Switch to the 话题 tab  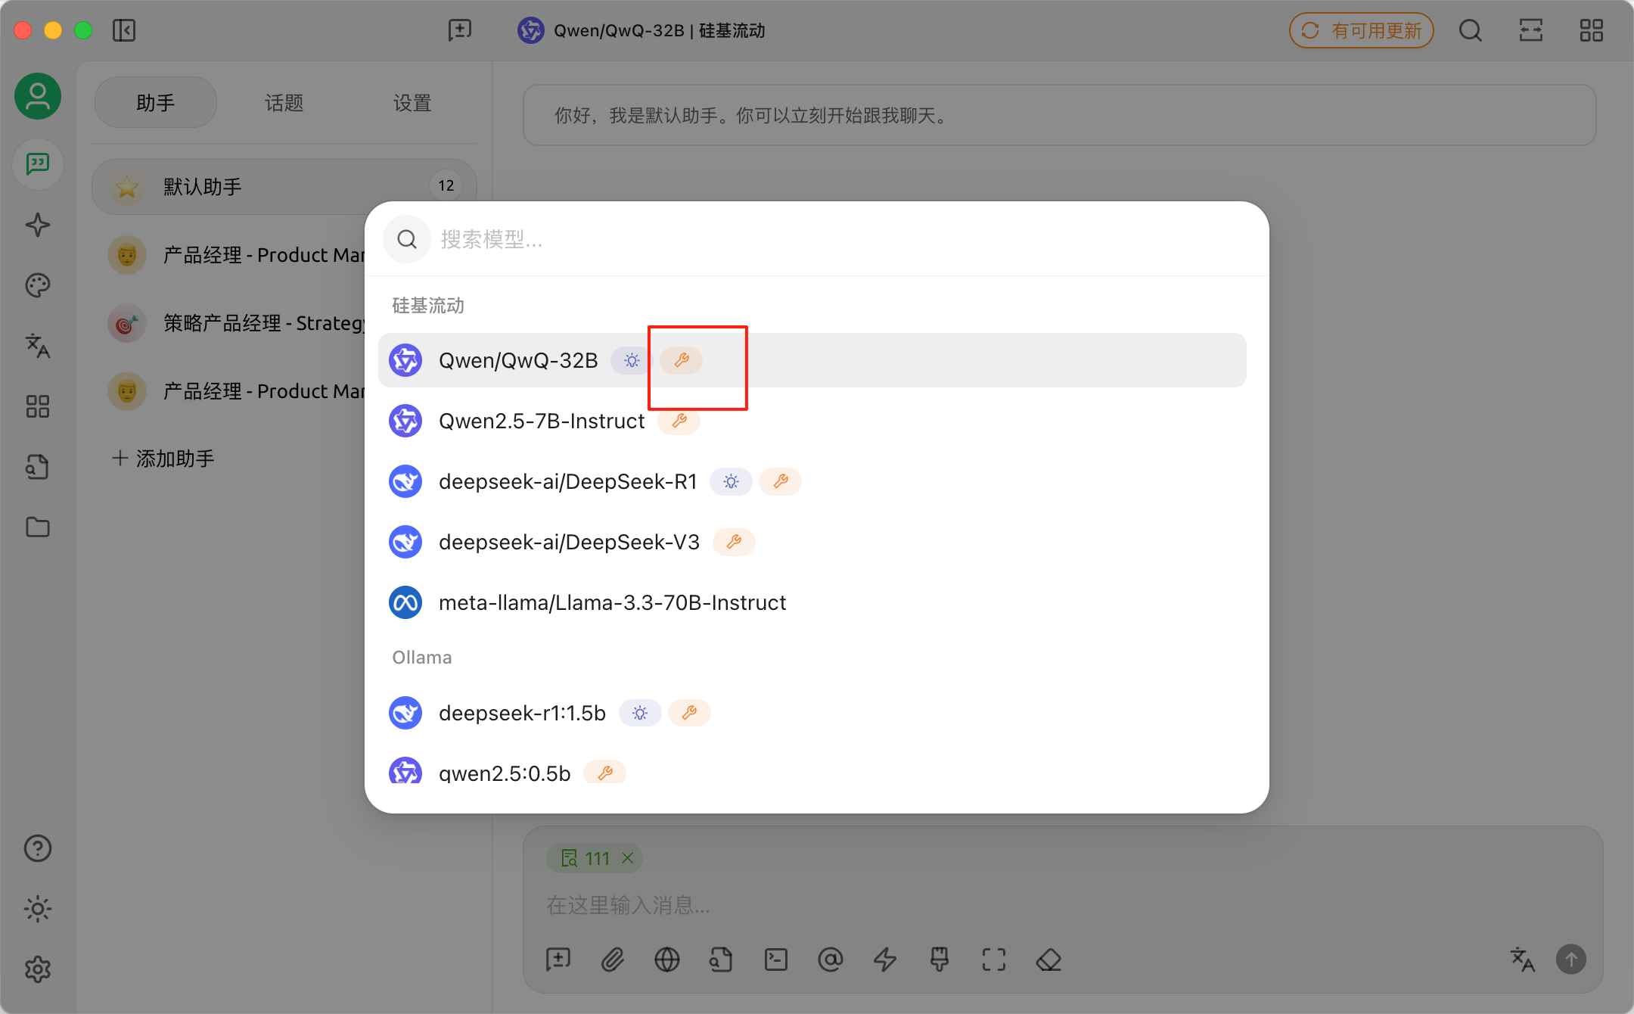[284, 103]
